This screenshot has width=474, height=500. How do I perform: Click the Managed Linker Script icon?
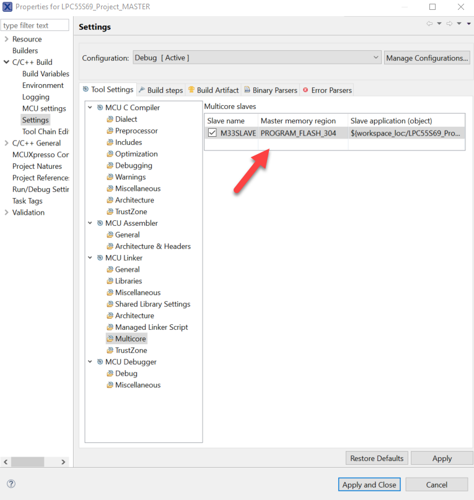[110, 327]
